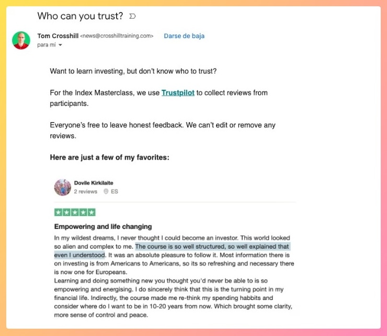387x336 pixels.
Task: Click the news@crosshilltraining.com sender address
Action: 117,36
